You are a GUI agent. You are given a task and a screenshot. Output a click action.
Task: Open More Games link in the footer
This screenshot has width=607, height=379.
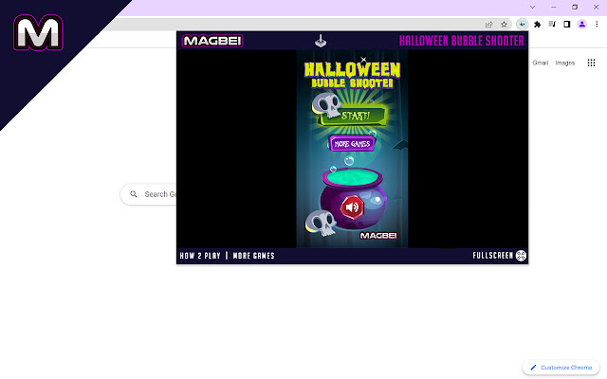coord(253,256)
